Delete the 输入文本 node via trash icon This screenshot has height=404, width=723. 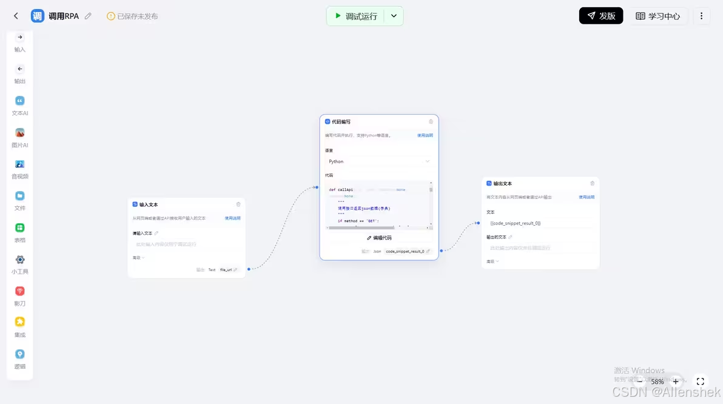coord(238,204)
